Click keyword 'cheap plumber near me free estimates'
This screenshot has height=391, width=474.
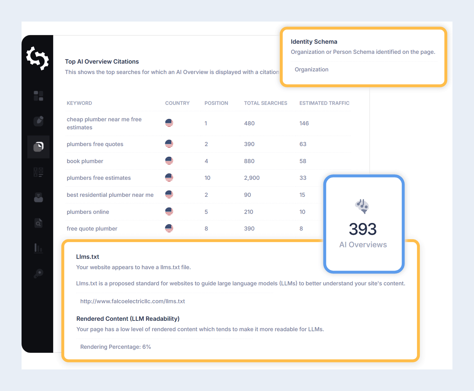104,123
